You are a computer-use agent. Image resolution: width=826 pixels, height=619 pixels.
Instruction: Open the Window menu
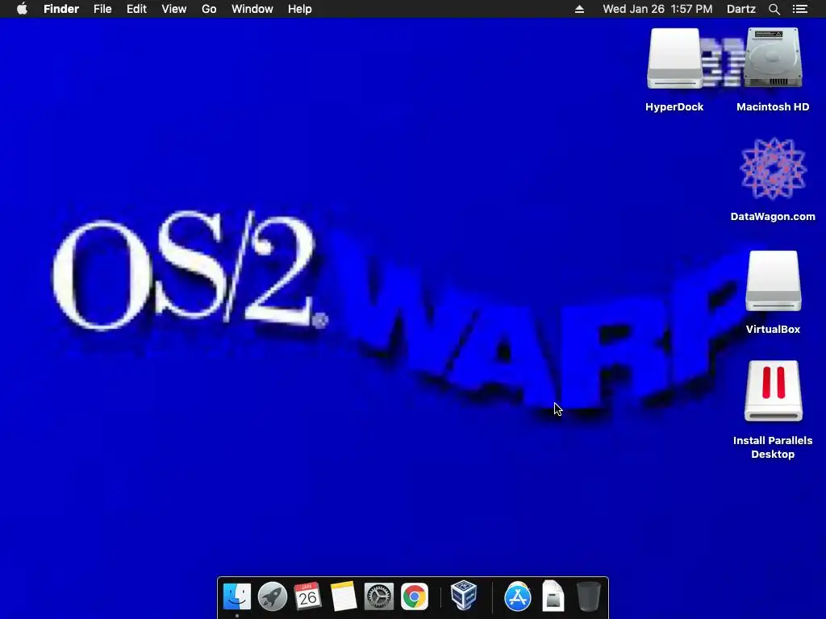[x=252, y=9]
